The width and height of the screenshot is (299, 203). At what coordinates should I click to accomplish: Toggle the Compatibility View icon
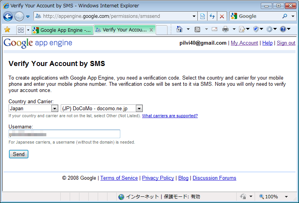[202, 16]
